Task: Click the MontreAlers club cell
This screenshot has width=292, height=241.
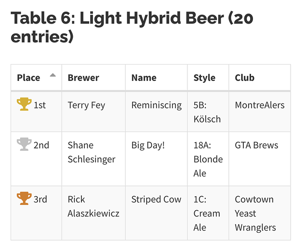Action: tap(259, 105)
